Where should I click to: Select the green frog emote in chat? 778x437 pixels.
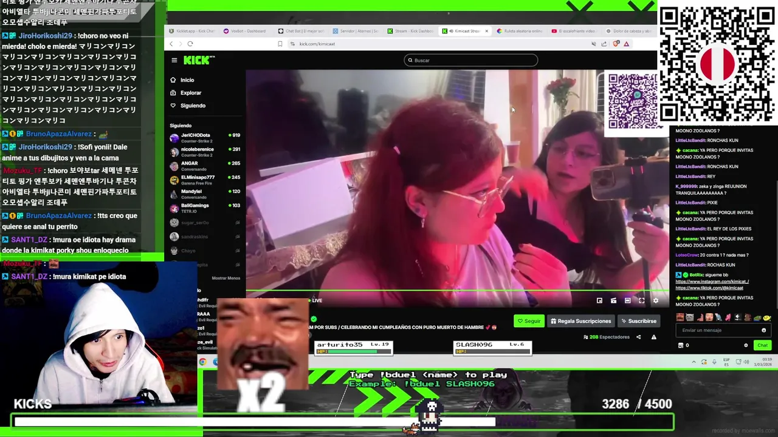(x=756, y=317)
